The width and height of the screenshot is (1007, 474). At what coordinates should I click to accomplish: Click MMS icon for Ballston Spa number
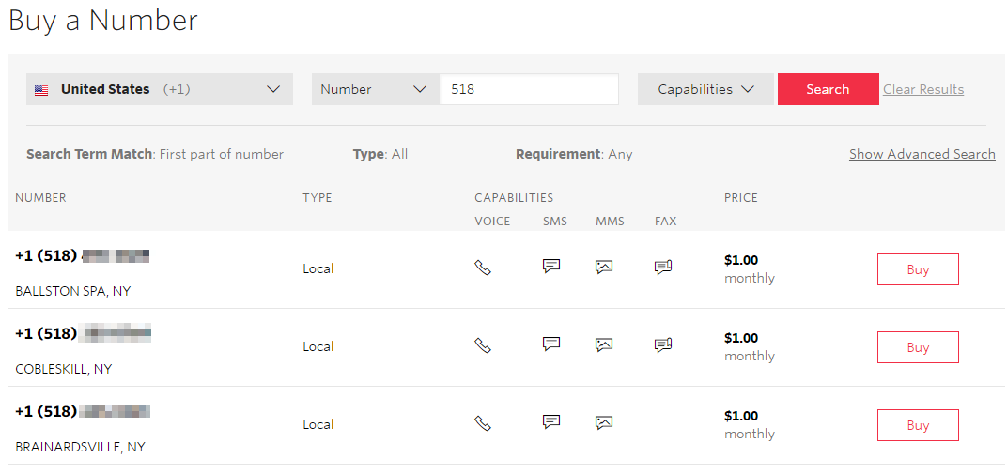[604, 267]
